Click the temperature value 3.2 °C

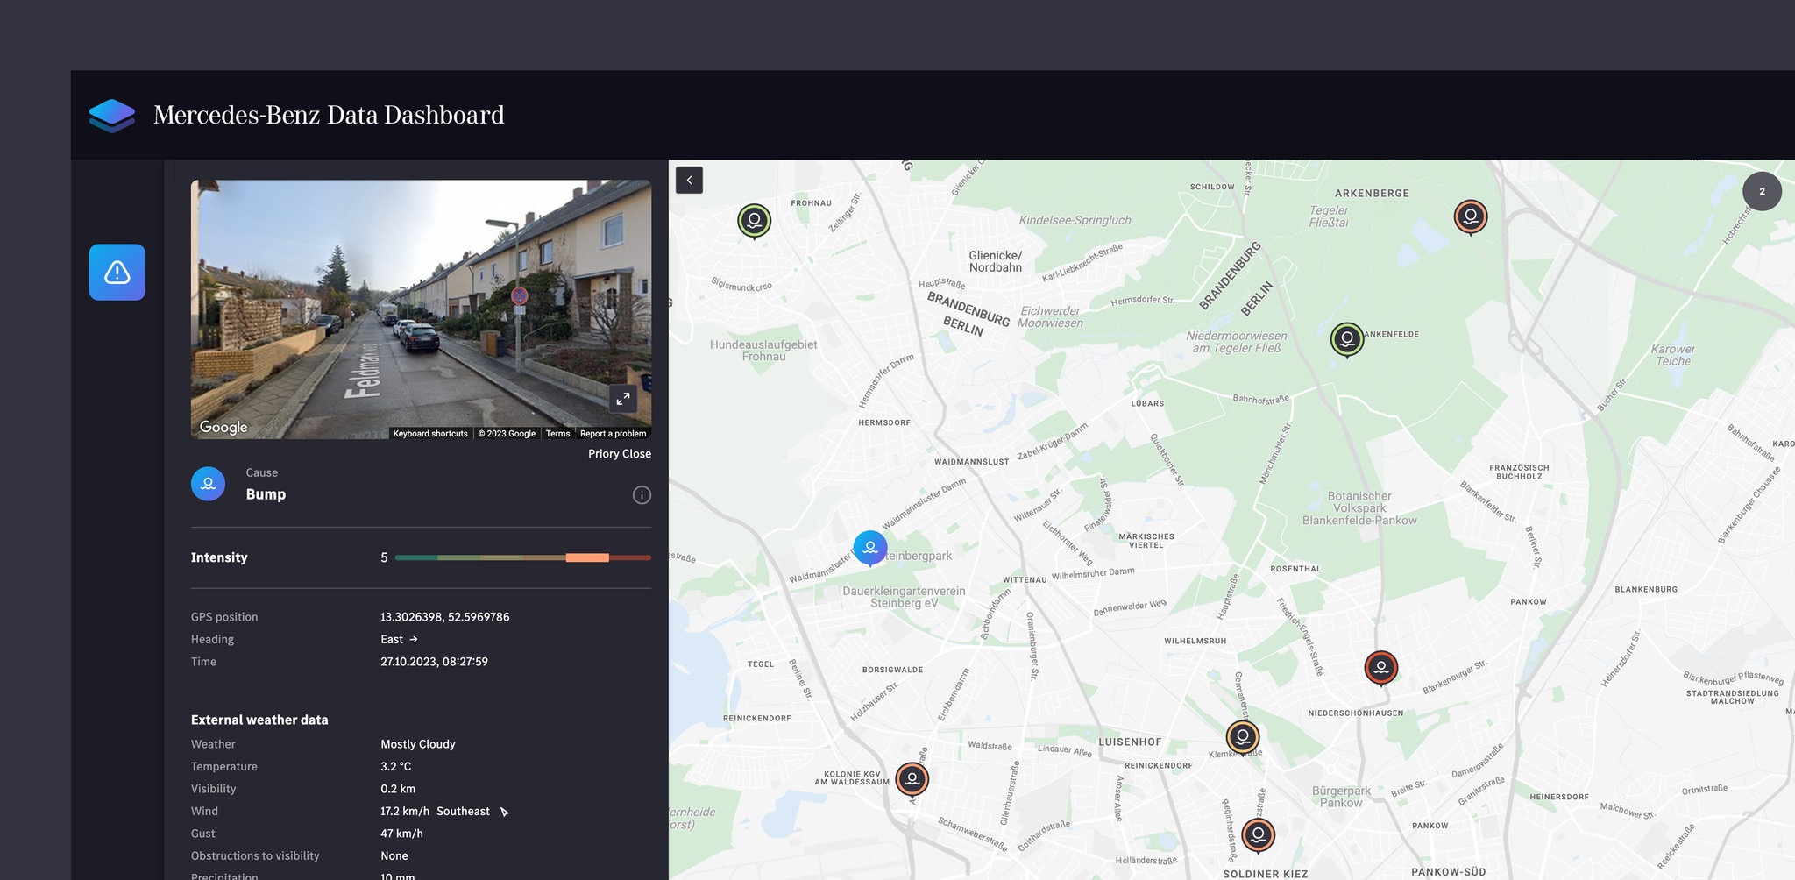(x=395, y=767)
